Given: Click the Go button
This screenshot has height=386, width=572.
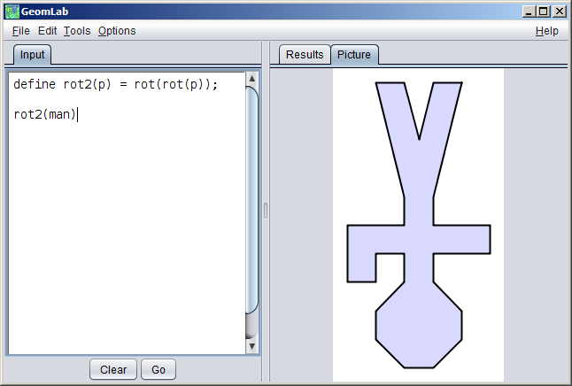Looking at the screenshot, I should pos(158,369).
